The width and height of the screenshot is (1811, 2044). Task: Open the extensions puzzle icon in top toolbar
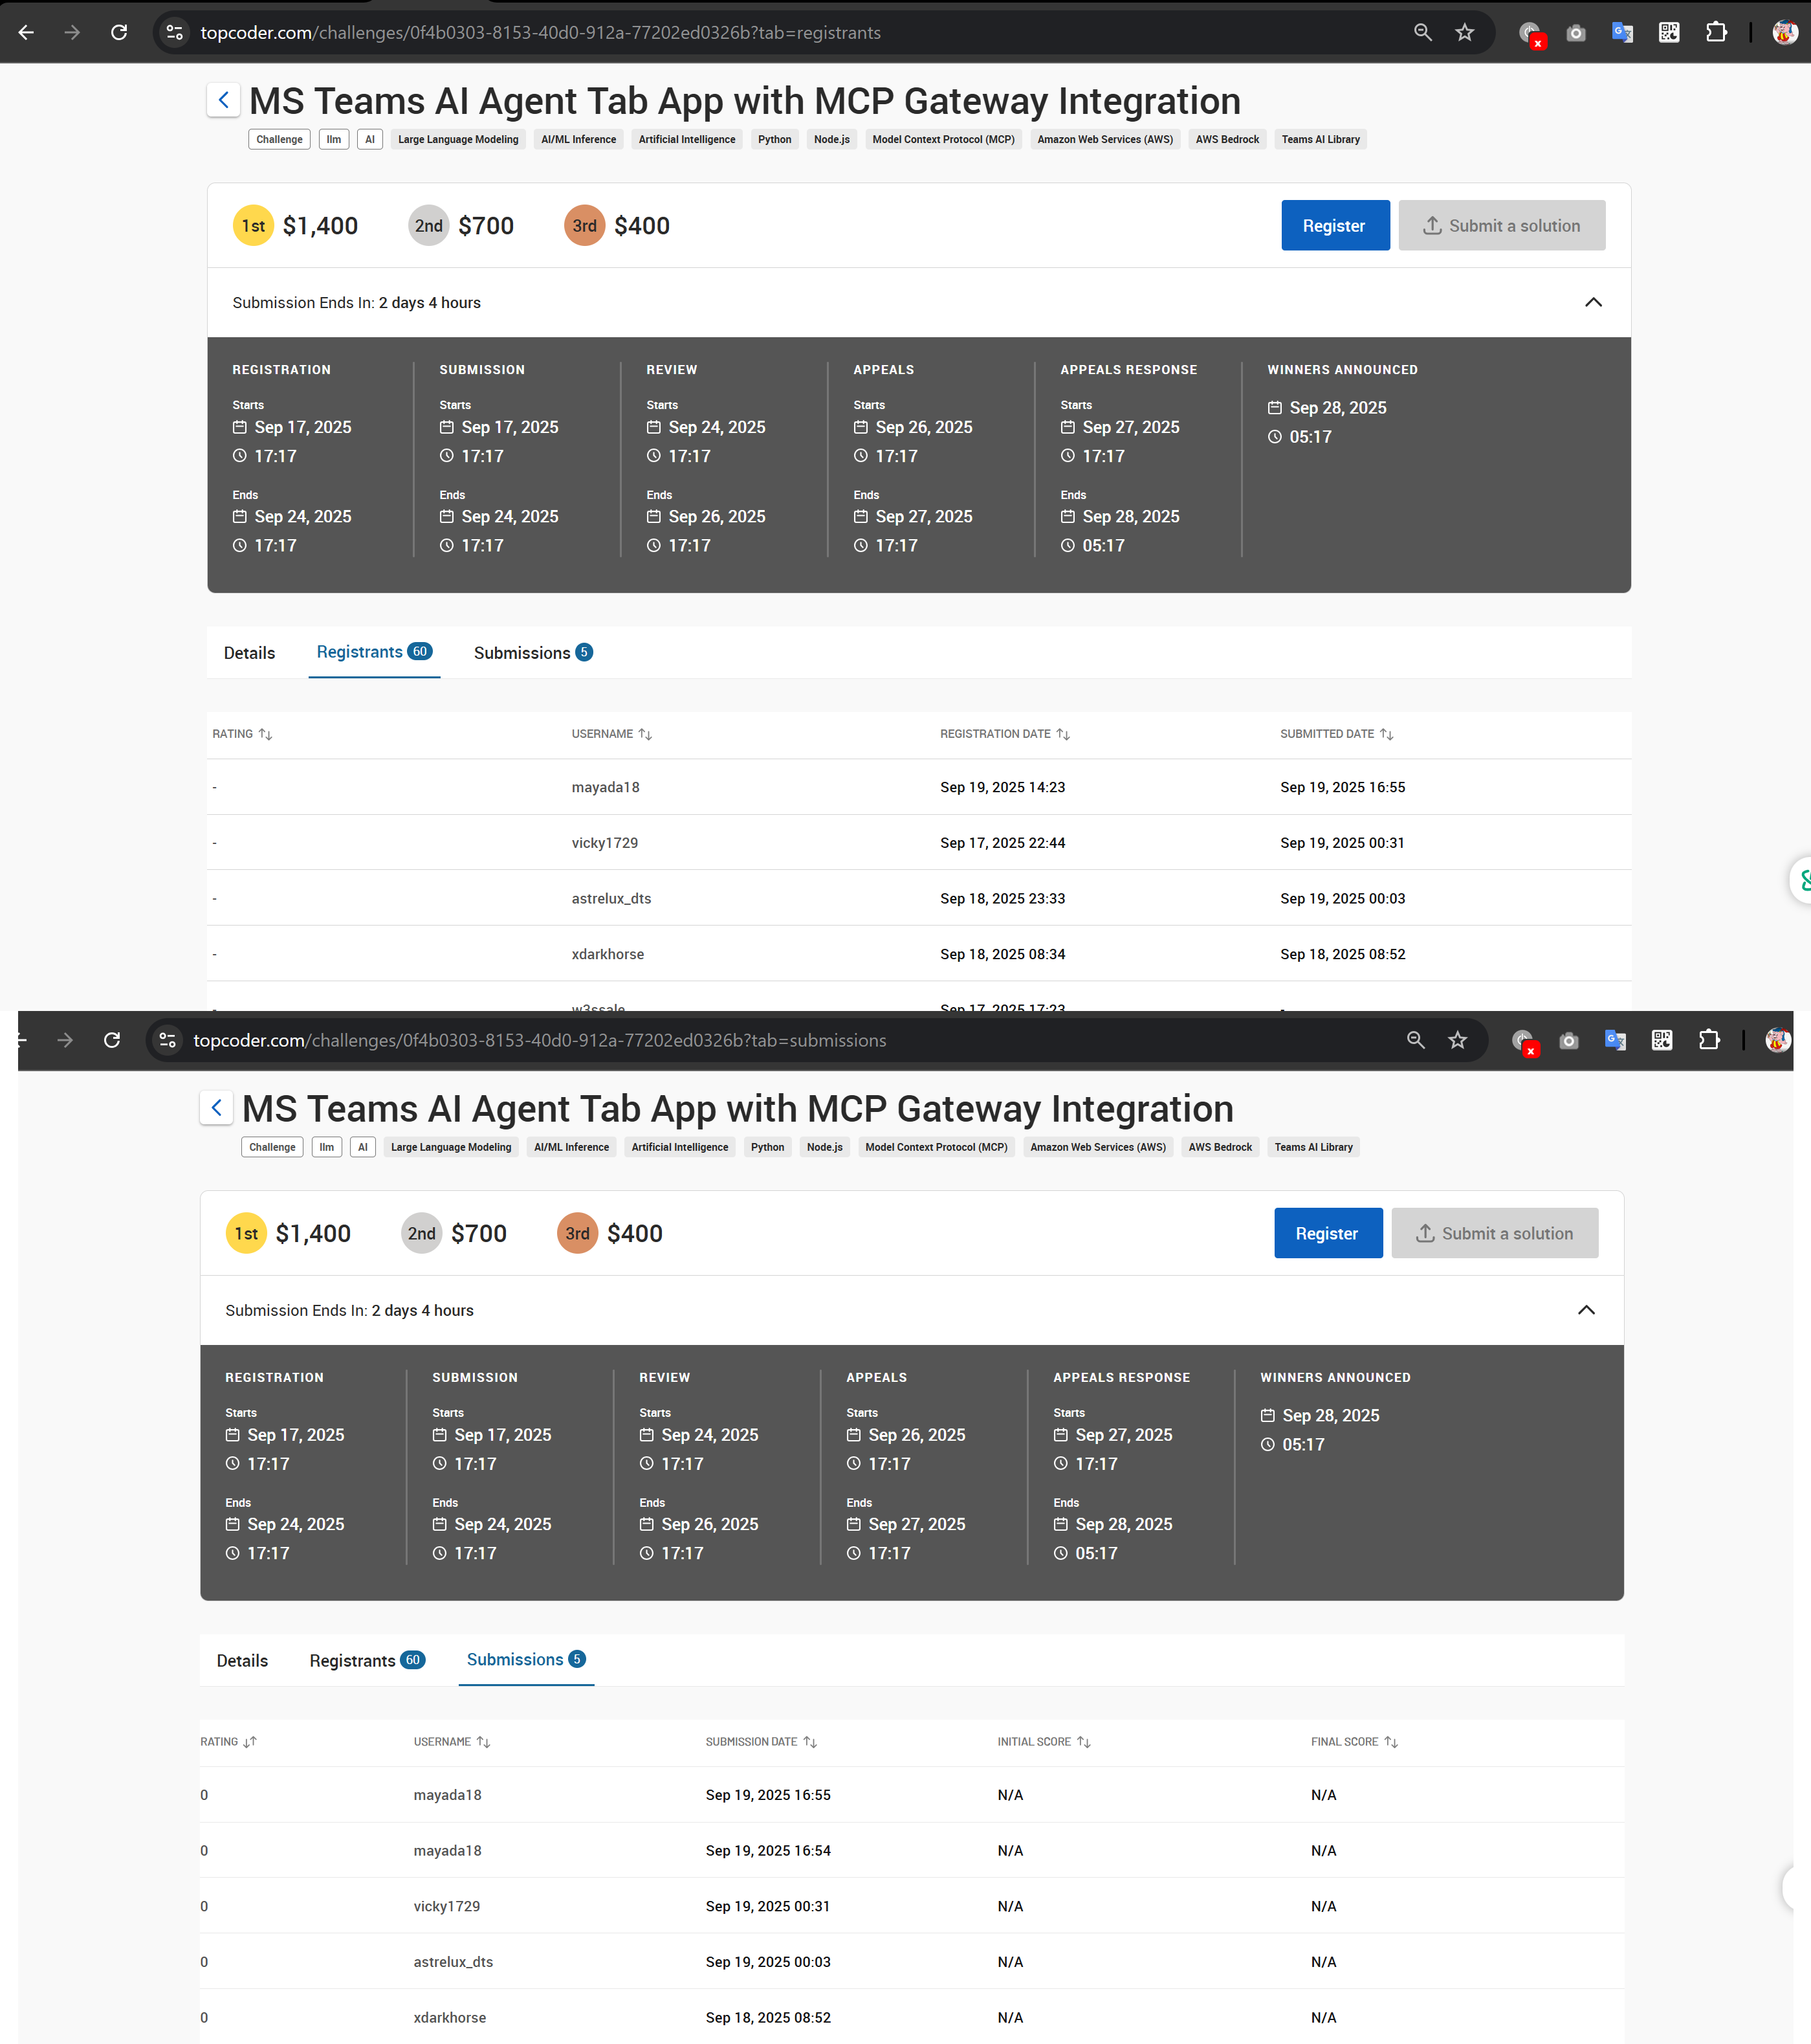[1716, 33]
